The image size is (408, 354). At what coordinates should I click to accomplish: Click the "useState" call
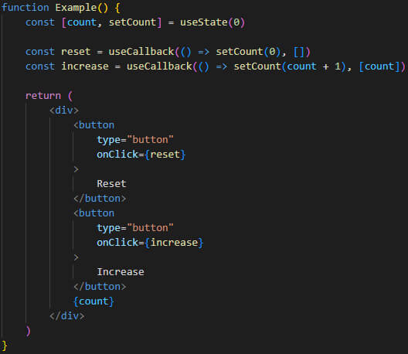(204, 22)
